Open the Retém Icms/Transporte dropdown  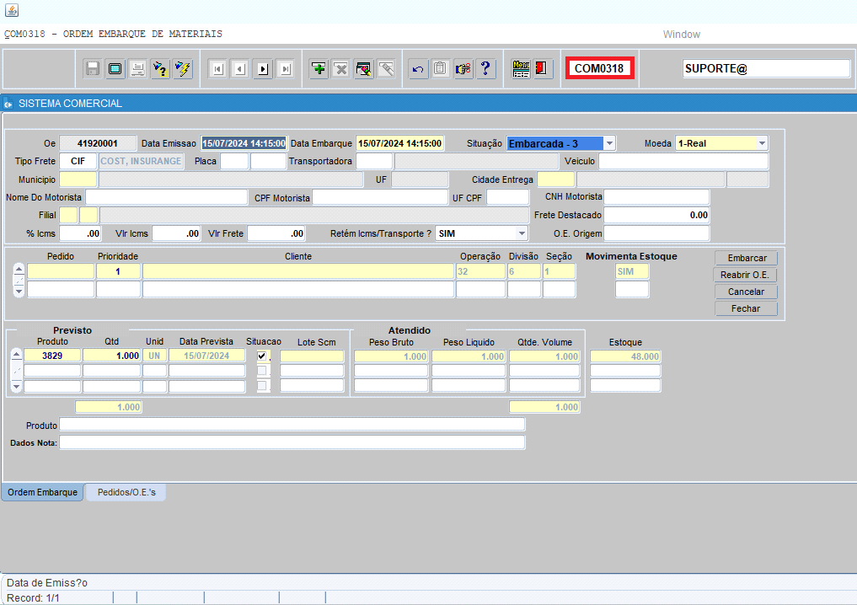[x=522, y=233]
